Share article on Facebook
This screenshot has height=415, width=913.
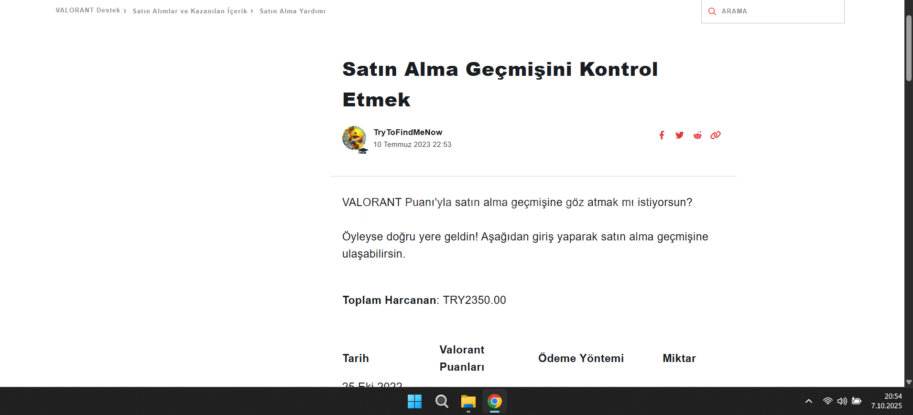[x=662, y=135]
